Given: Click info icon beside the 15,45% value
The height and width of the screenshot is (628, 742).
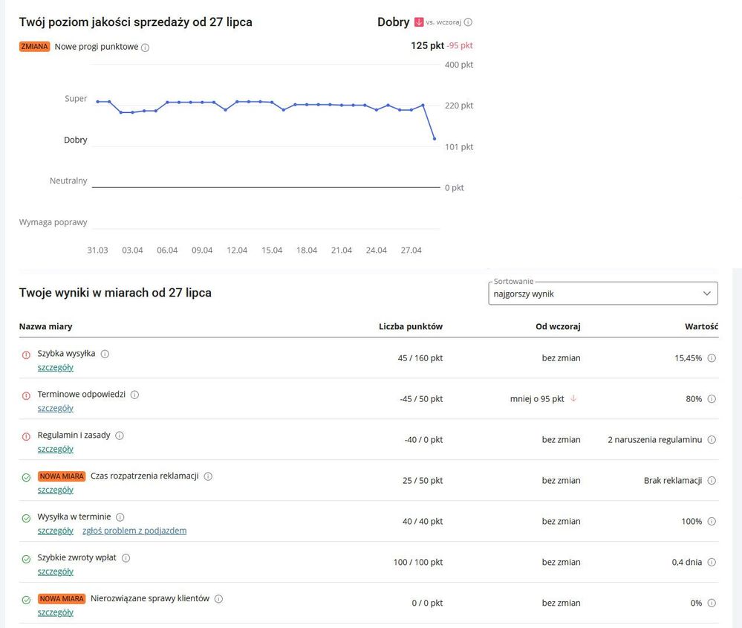Looking at the screenshot, I should point(712,358).
